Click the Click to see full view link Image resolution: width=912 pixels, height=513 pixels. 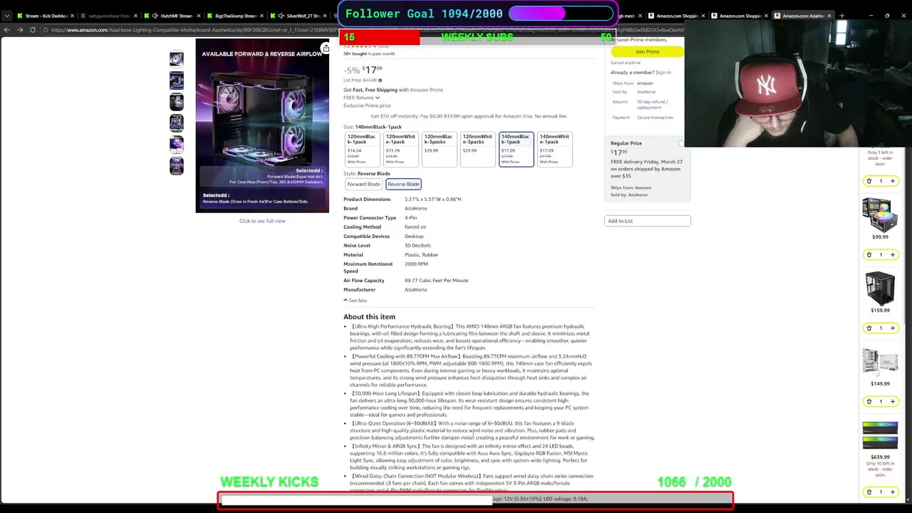pos(262,221)
